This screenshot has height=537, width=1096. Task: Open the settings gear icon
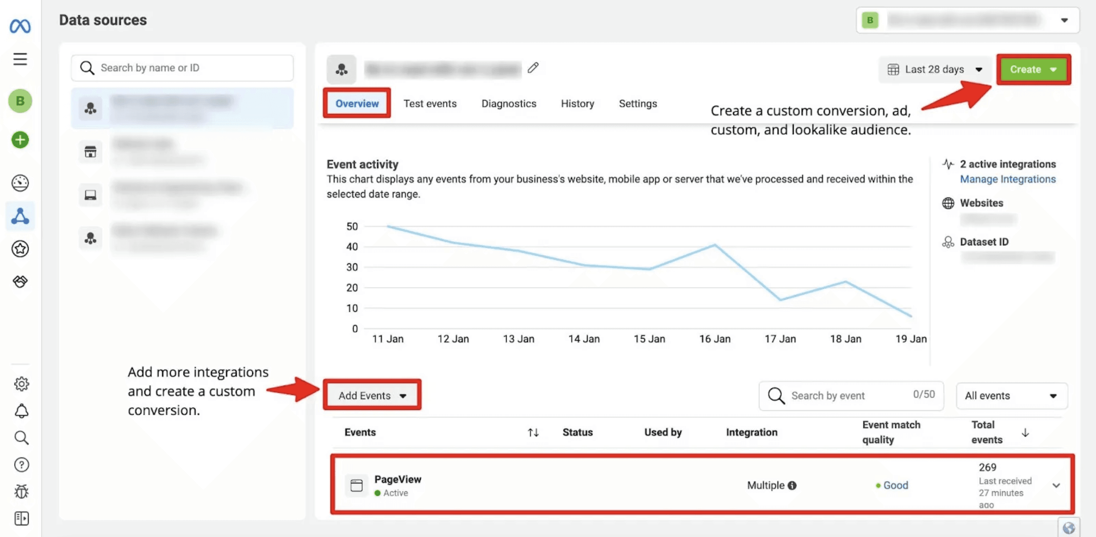(21, 384)
